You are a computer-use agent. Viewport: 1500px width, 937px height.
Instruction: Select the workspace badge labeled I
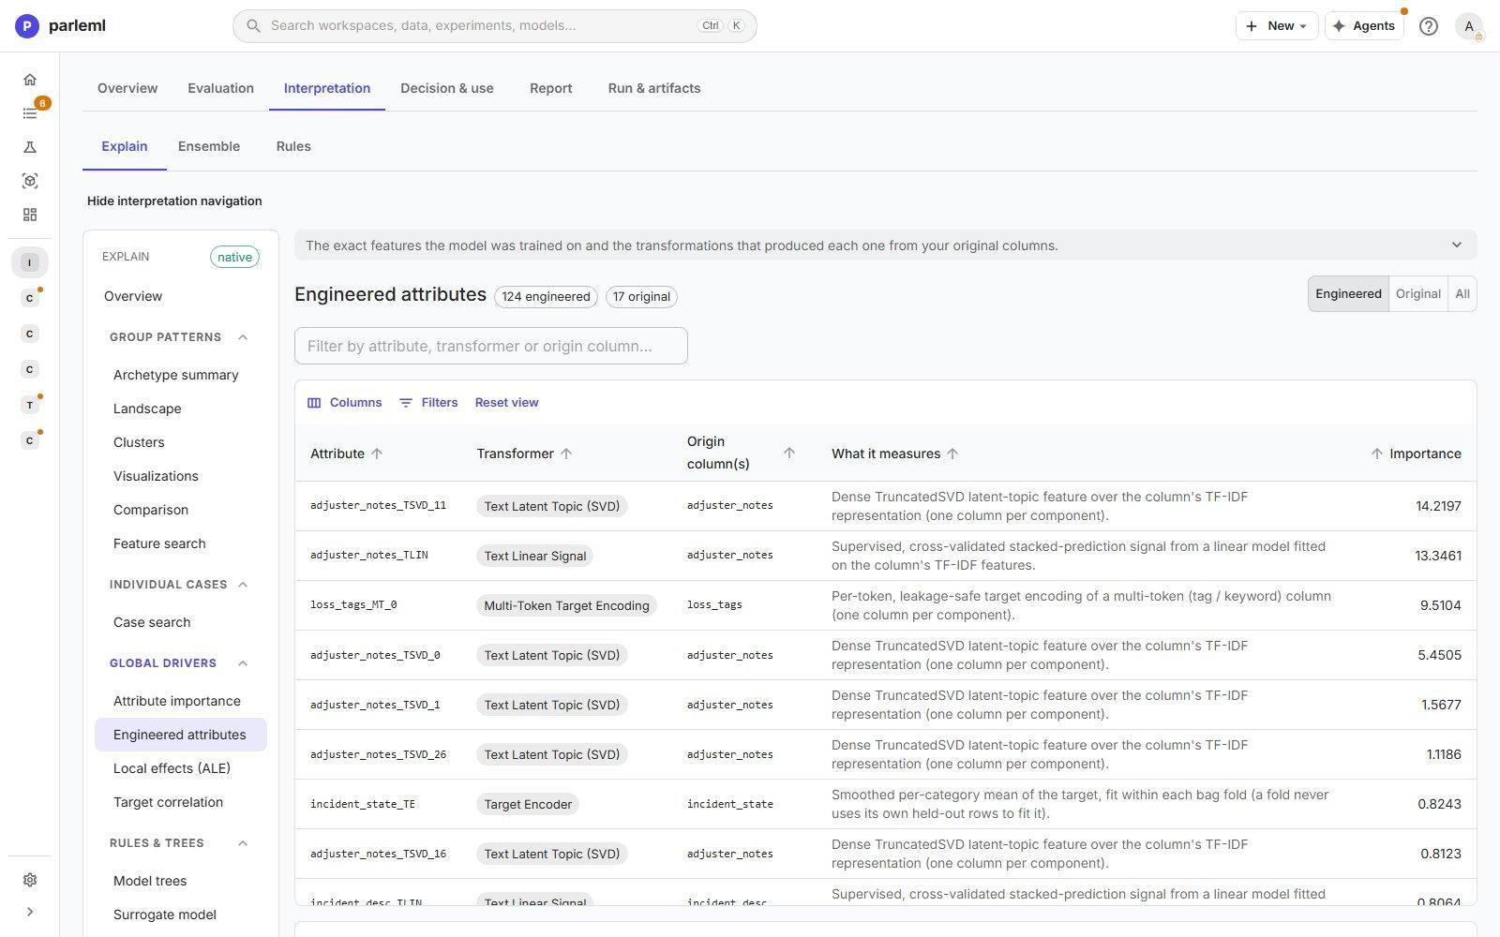tap(30, 262)
